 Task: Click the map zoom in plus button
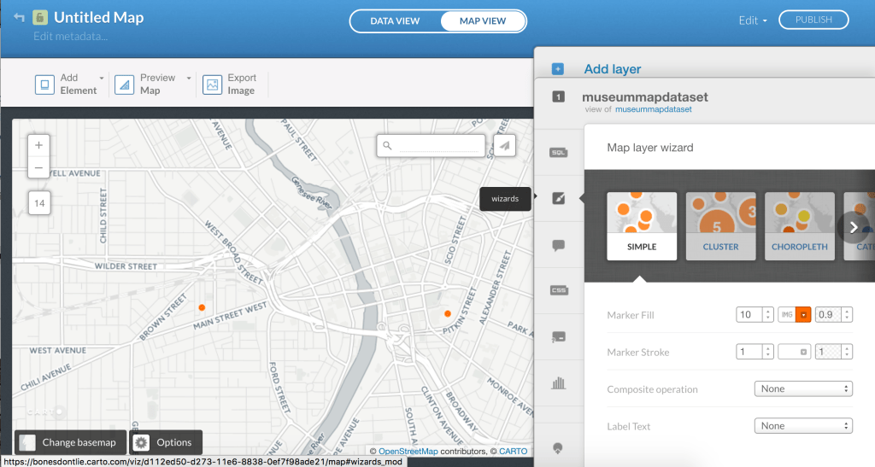coord(39,146)
